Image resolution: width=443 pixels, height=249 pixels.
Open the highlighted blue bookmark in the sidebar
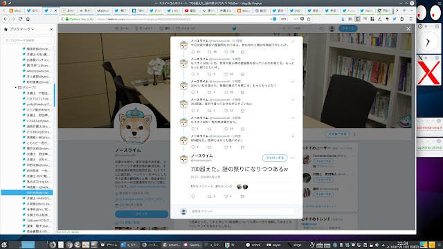point(27,192)
